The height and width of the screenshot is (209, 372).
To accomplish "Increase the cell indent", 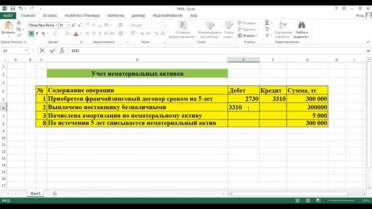I will (112, 34).
